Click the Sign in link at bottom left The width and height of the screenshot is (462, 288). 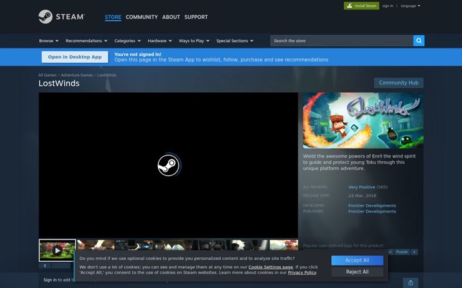coord(50,280)
